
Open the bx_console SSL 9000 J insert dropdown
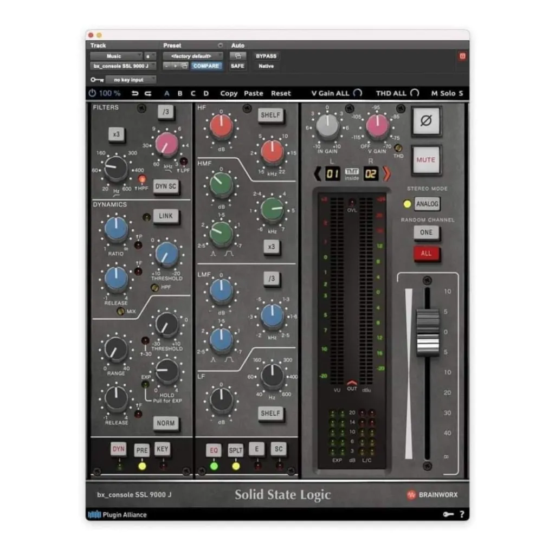coord(123,66)
